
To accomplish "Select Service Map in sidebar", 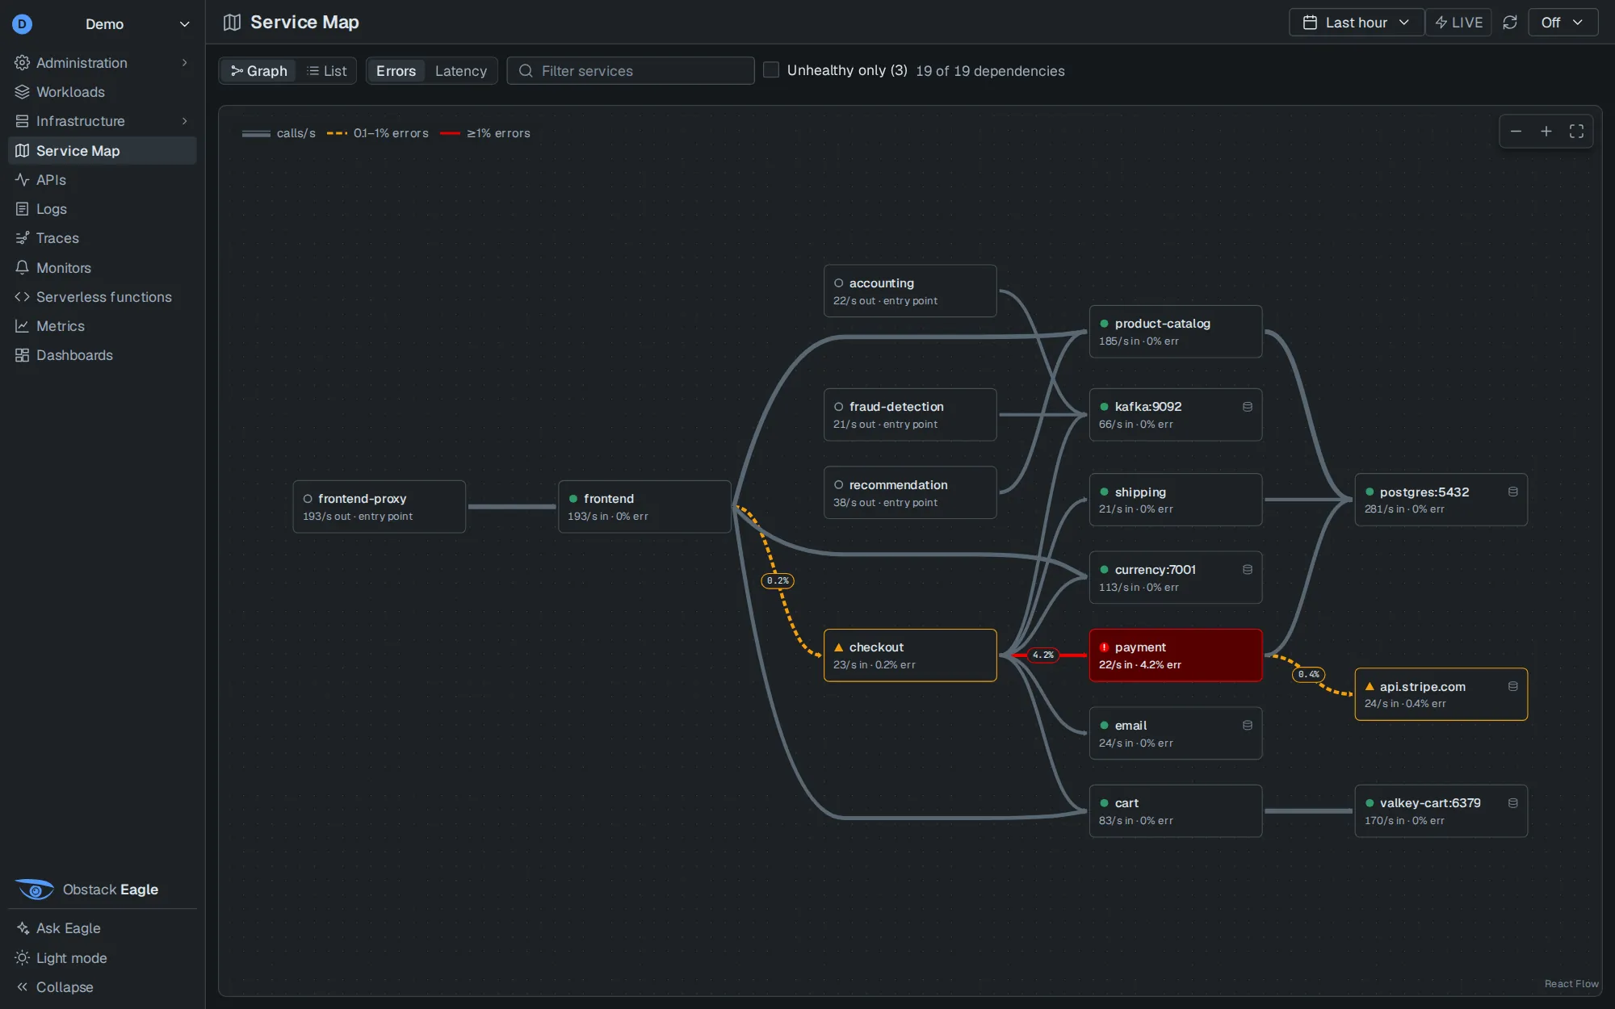I will (102, 151).
